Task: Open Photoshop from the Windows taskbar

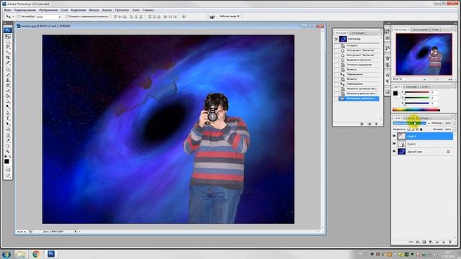Action: 51,254
